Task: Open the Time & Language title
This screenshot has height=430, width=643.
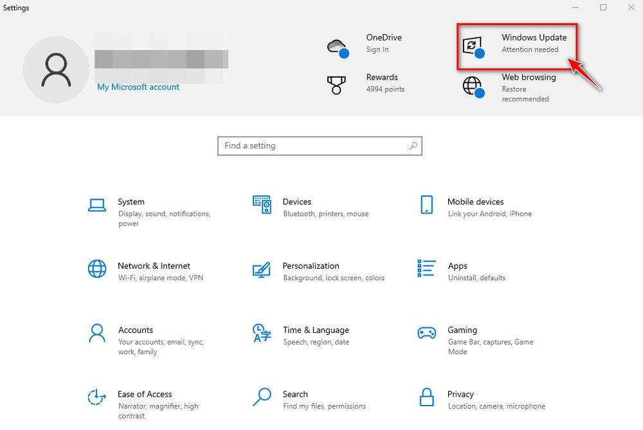Action: click(x=316, y=330)
